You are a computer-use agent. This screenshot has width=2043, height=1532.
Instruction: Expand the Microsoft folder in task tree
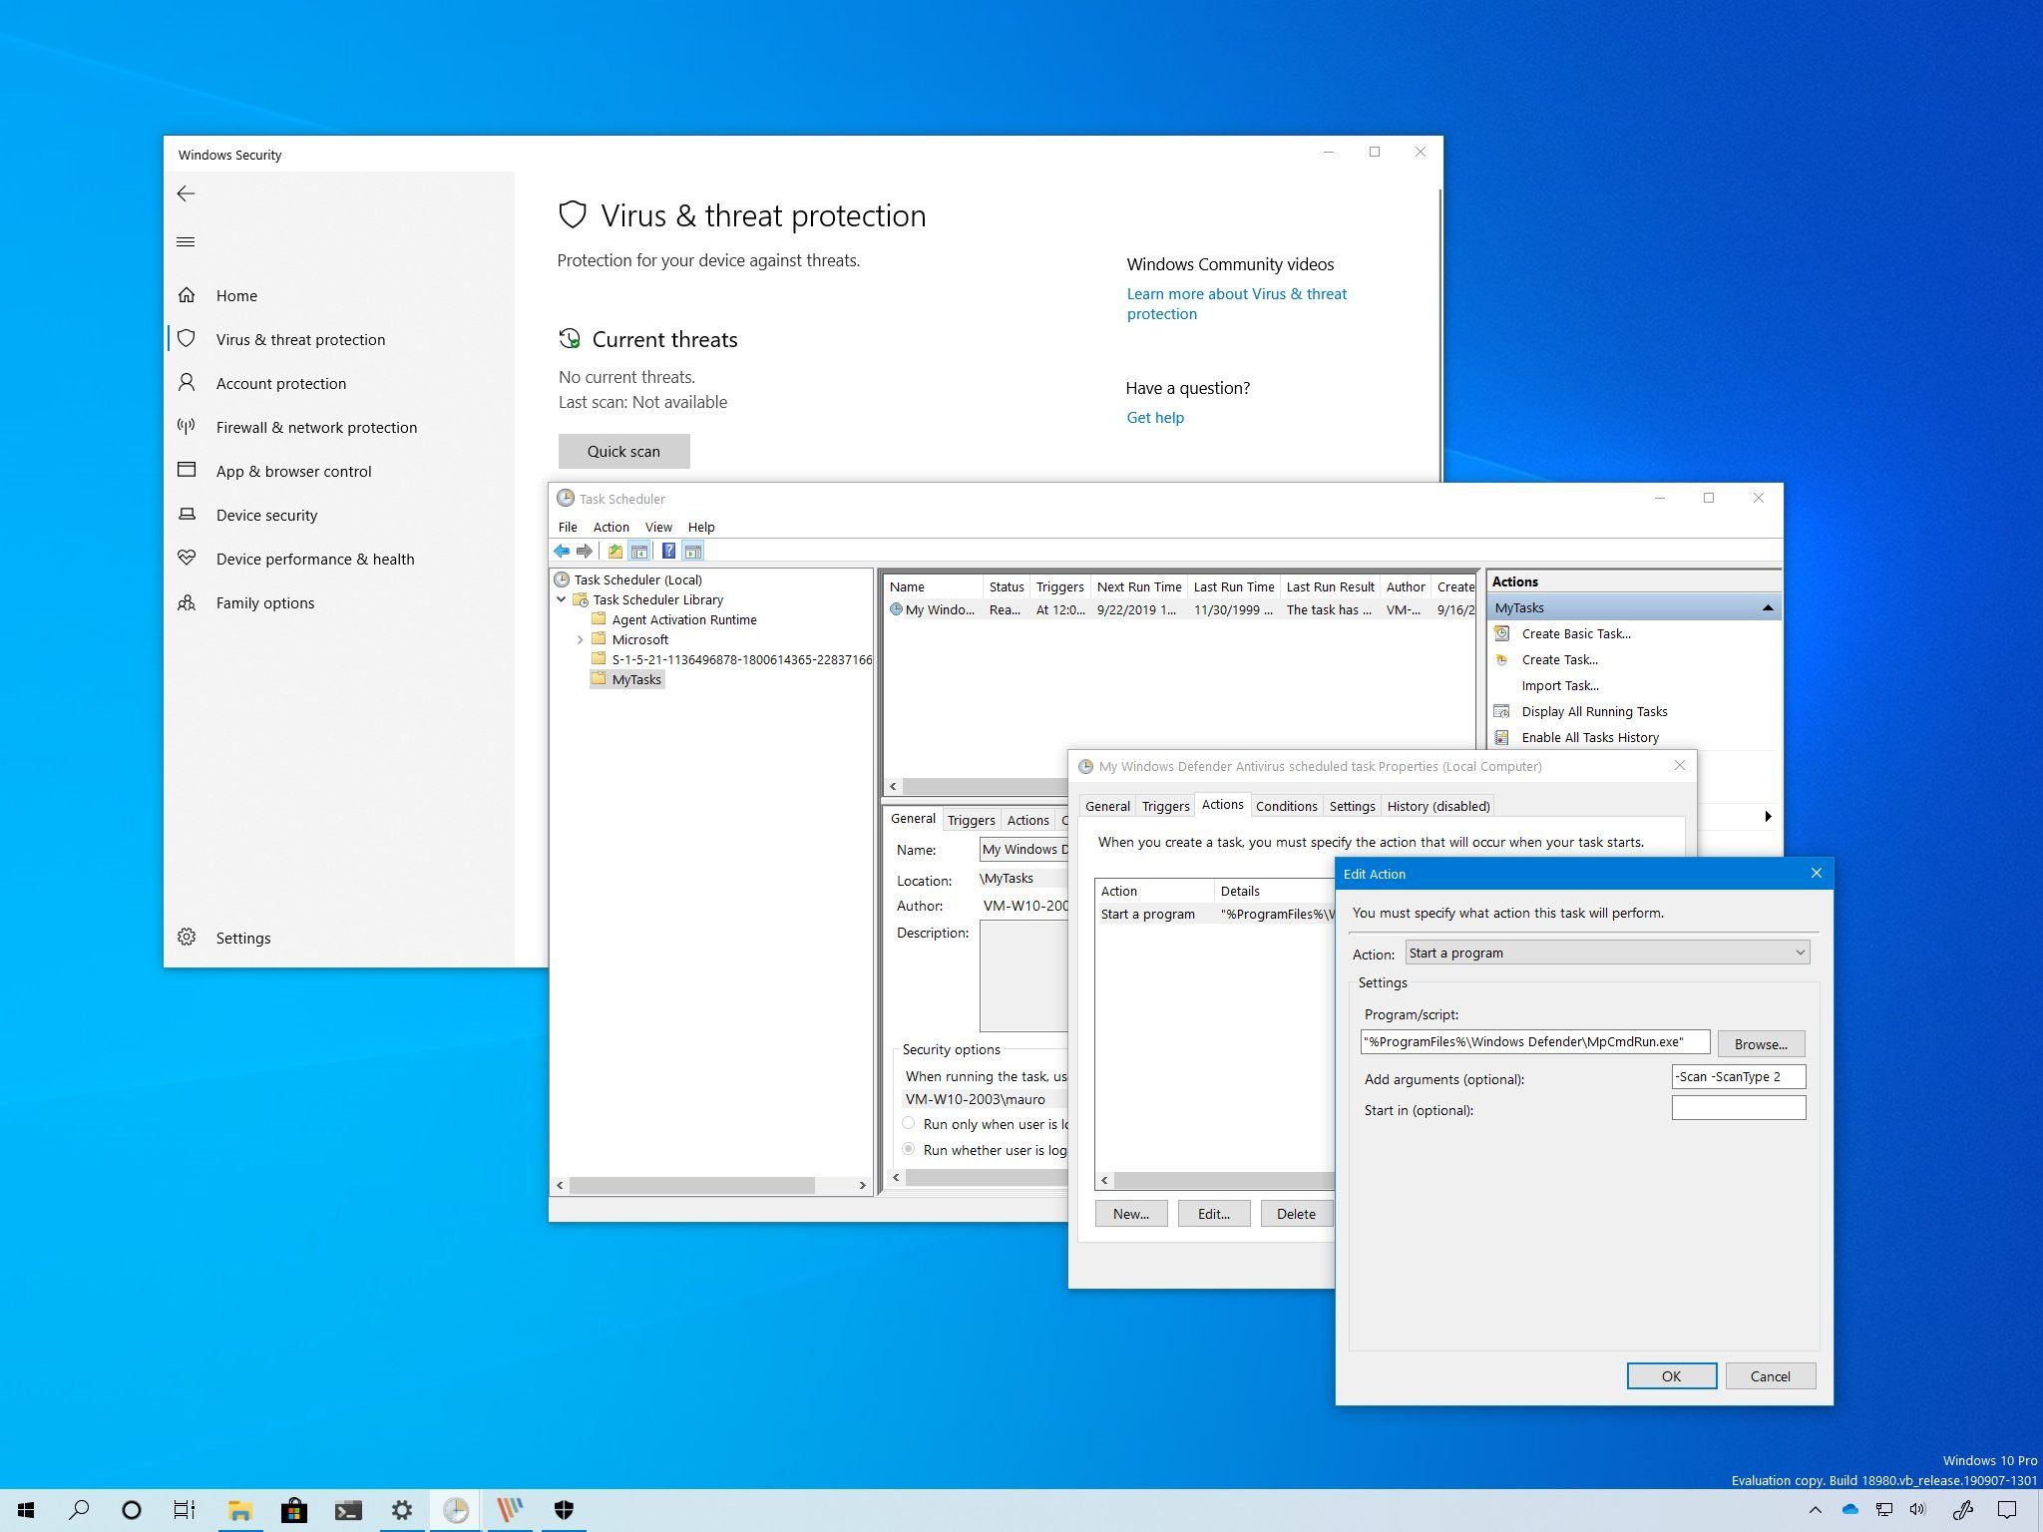click(581, 639)
